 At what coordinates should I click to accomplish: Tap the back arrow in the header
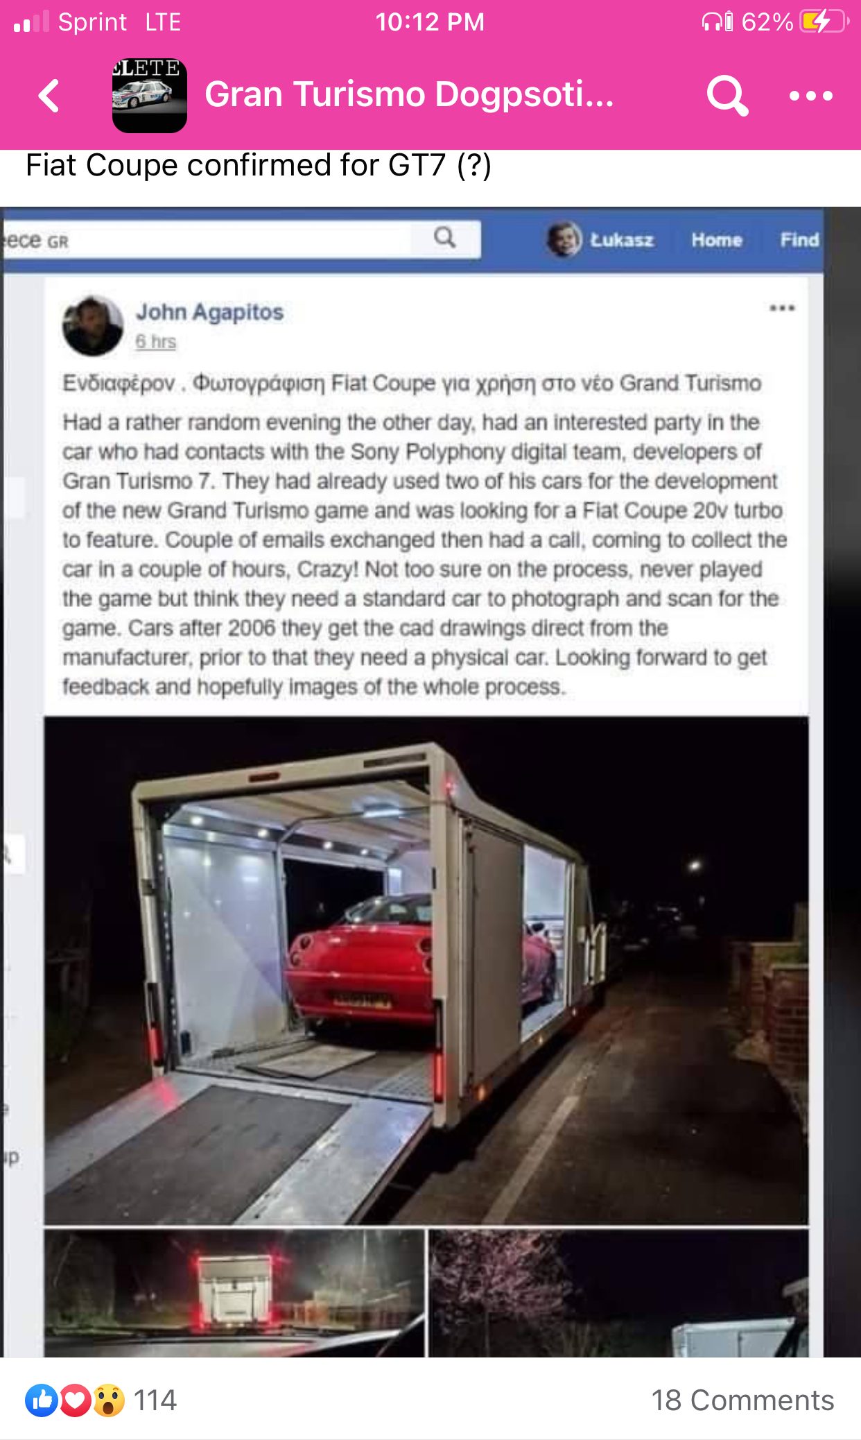click(49, 96)
